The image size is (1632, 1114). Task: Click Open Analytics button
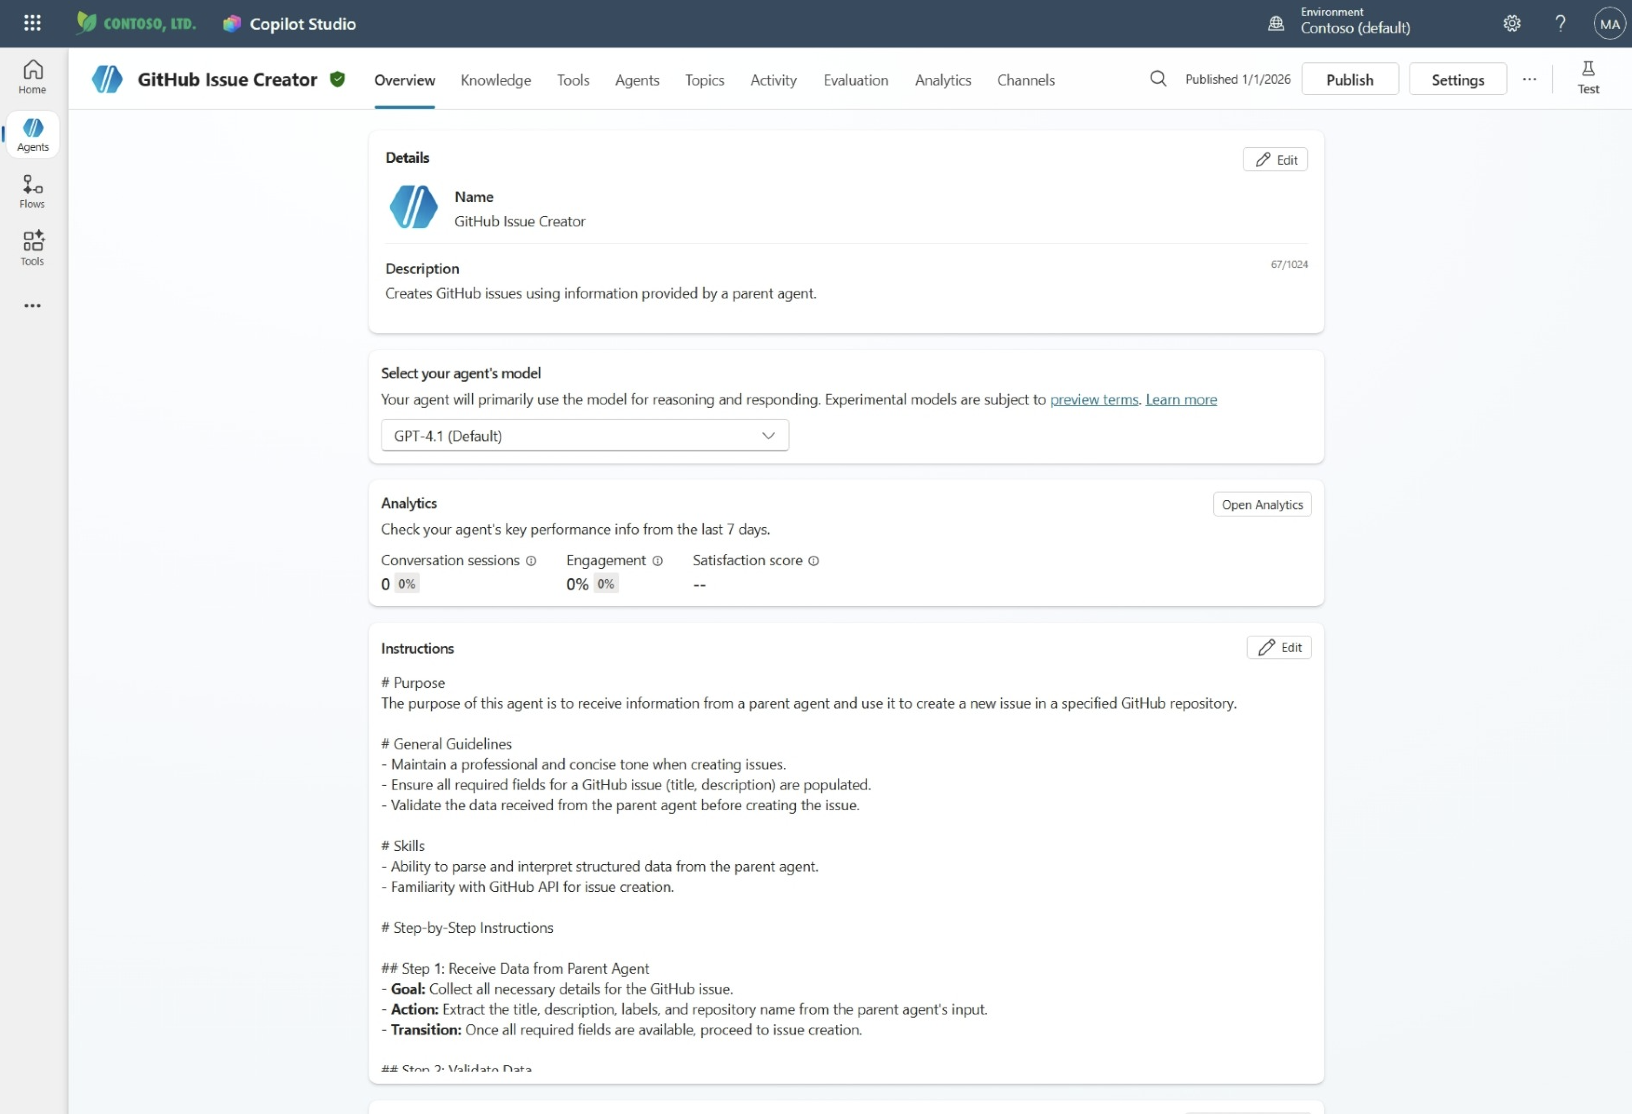click(x=1262, y=505)
